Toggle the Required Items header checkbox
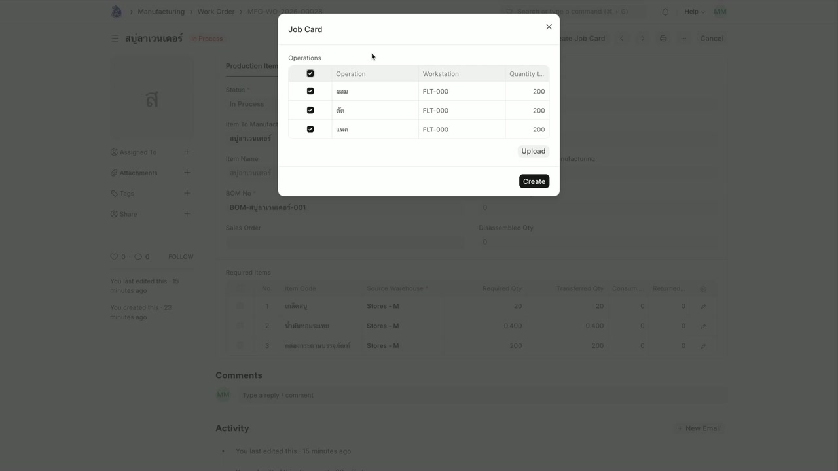 coord(240,288)
